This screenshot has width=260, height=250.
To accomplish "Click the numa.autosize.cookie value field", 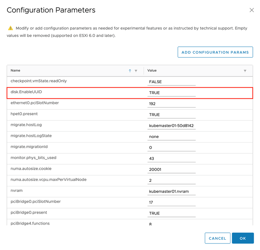I will [x=171, y=169].
